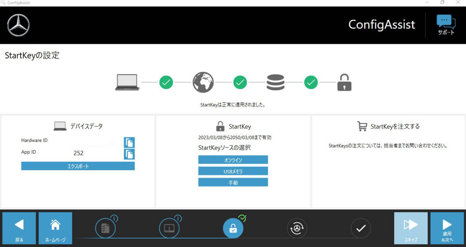Screen dimensions: 466x247
Task: Click the padlock icon ending the chain
Action: [344, 82]
